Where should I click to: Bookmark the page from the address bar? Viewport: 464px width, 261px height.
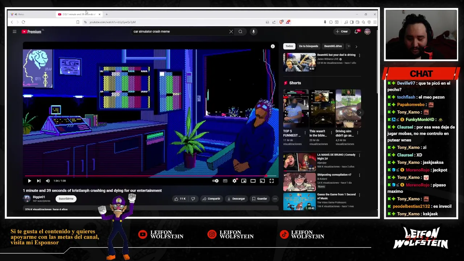pyautogui.click(x=78, y=22)
